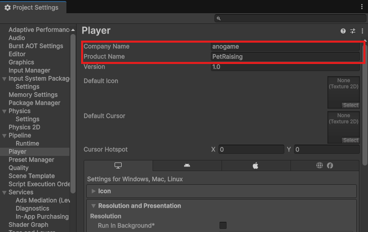368x232 pixels.
Task: Open Burst AOT Settings
Action: pyautogui.click(x=36, y=46)
